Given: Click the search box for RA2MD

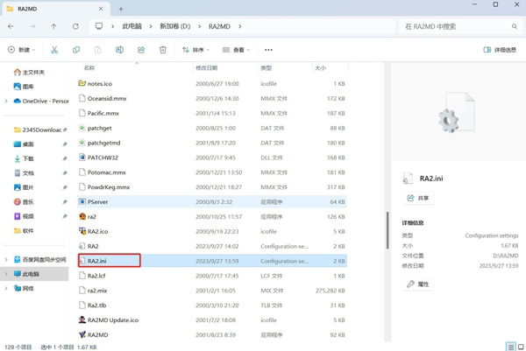Looking at the screenshot, I should pyautogui.click(x=456, y=26).
